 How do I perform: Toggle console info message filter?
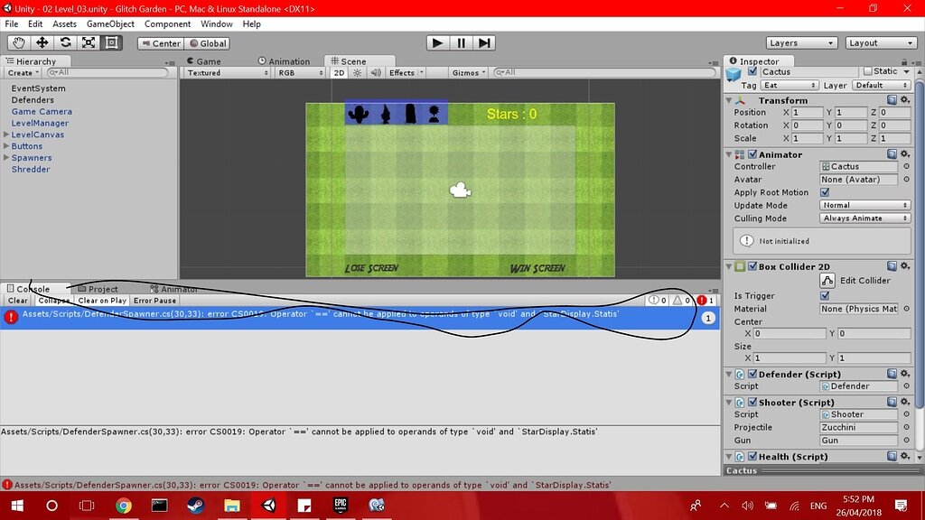pos(658,300)
